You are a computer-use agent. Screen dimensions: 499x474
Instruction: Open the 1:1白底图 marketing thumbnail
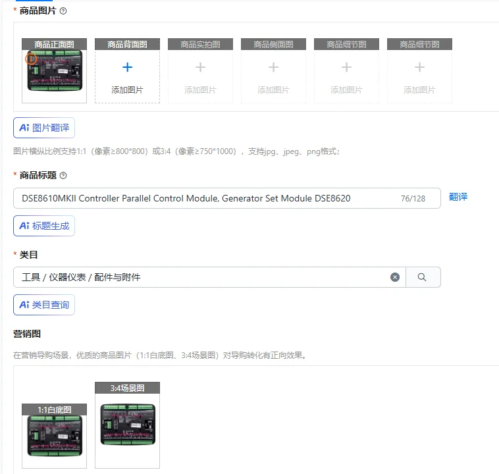coord(55,436)
